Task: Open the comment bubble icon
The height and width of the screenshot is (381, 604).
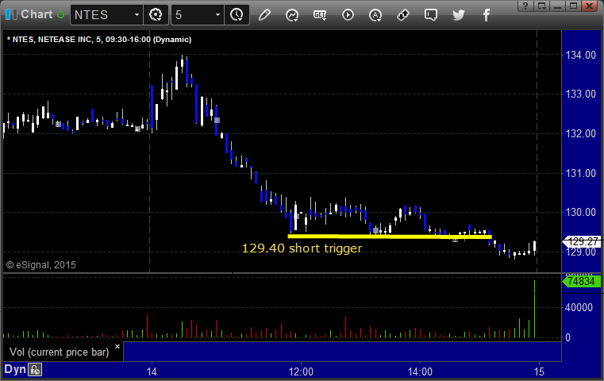Action: 431,15
